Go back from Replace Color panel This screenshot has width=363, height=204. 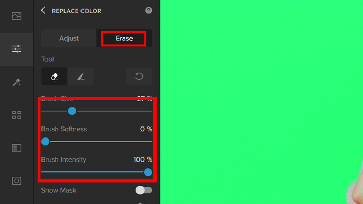[43, 10]
